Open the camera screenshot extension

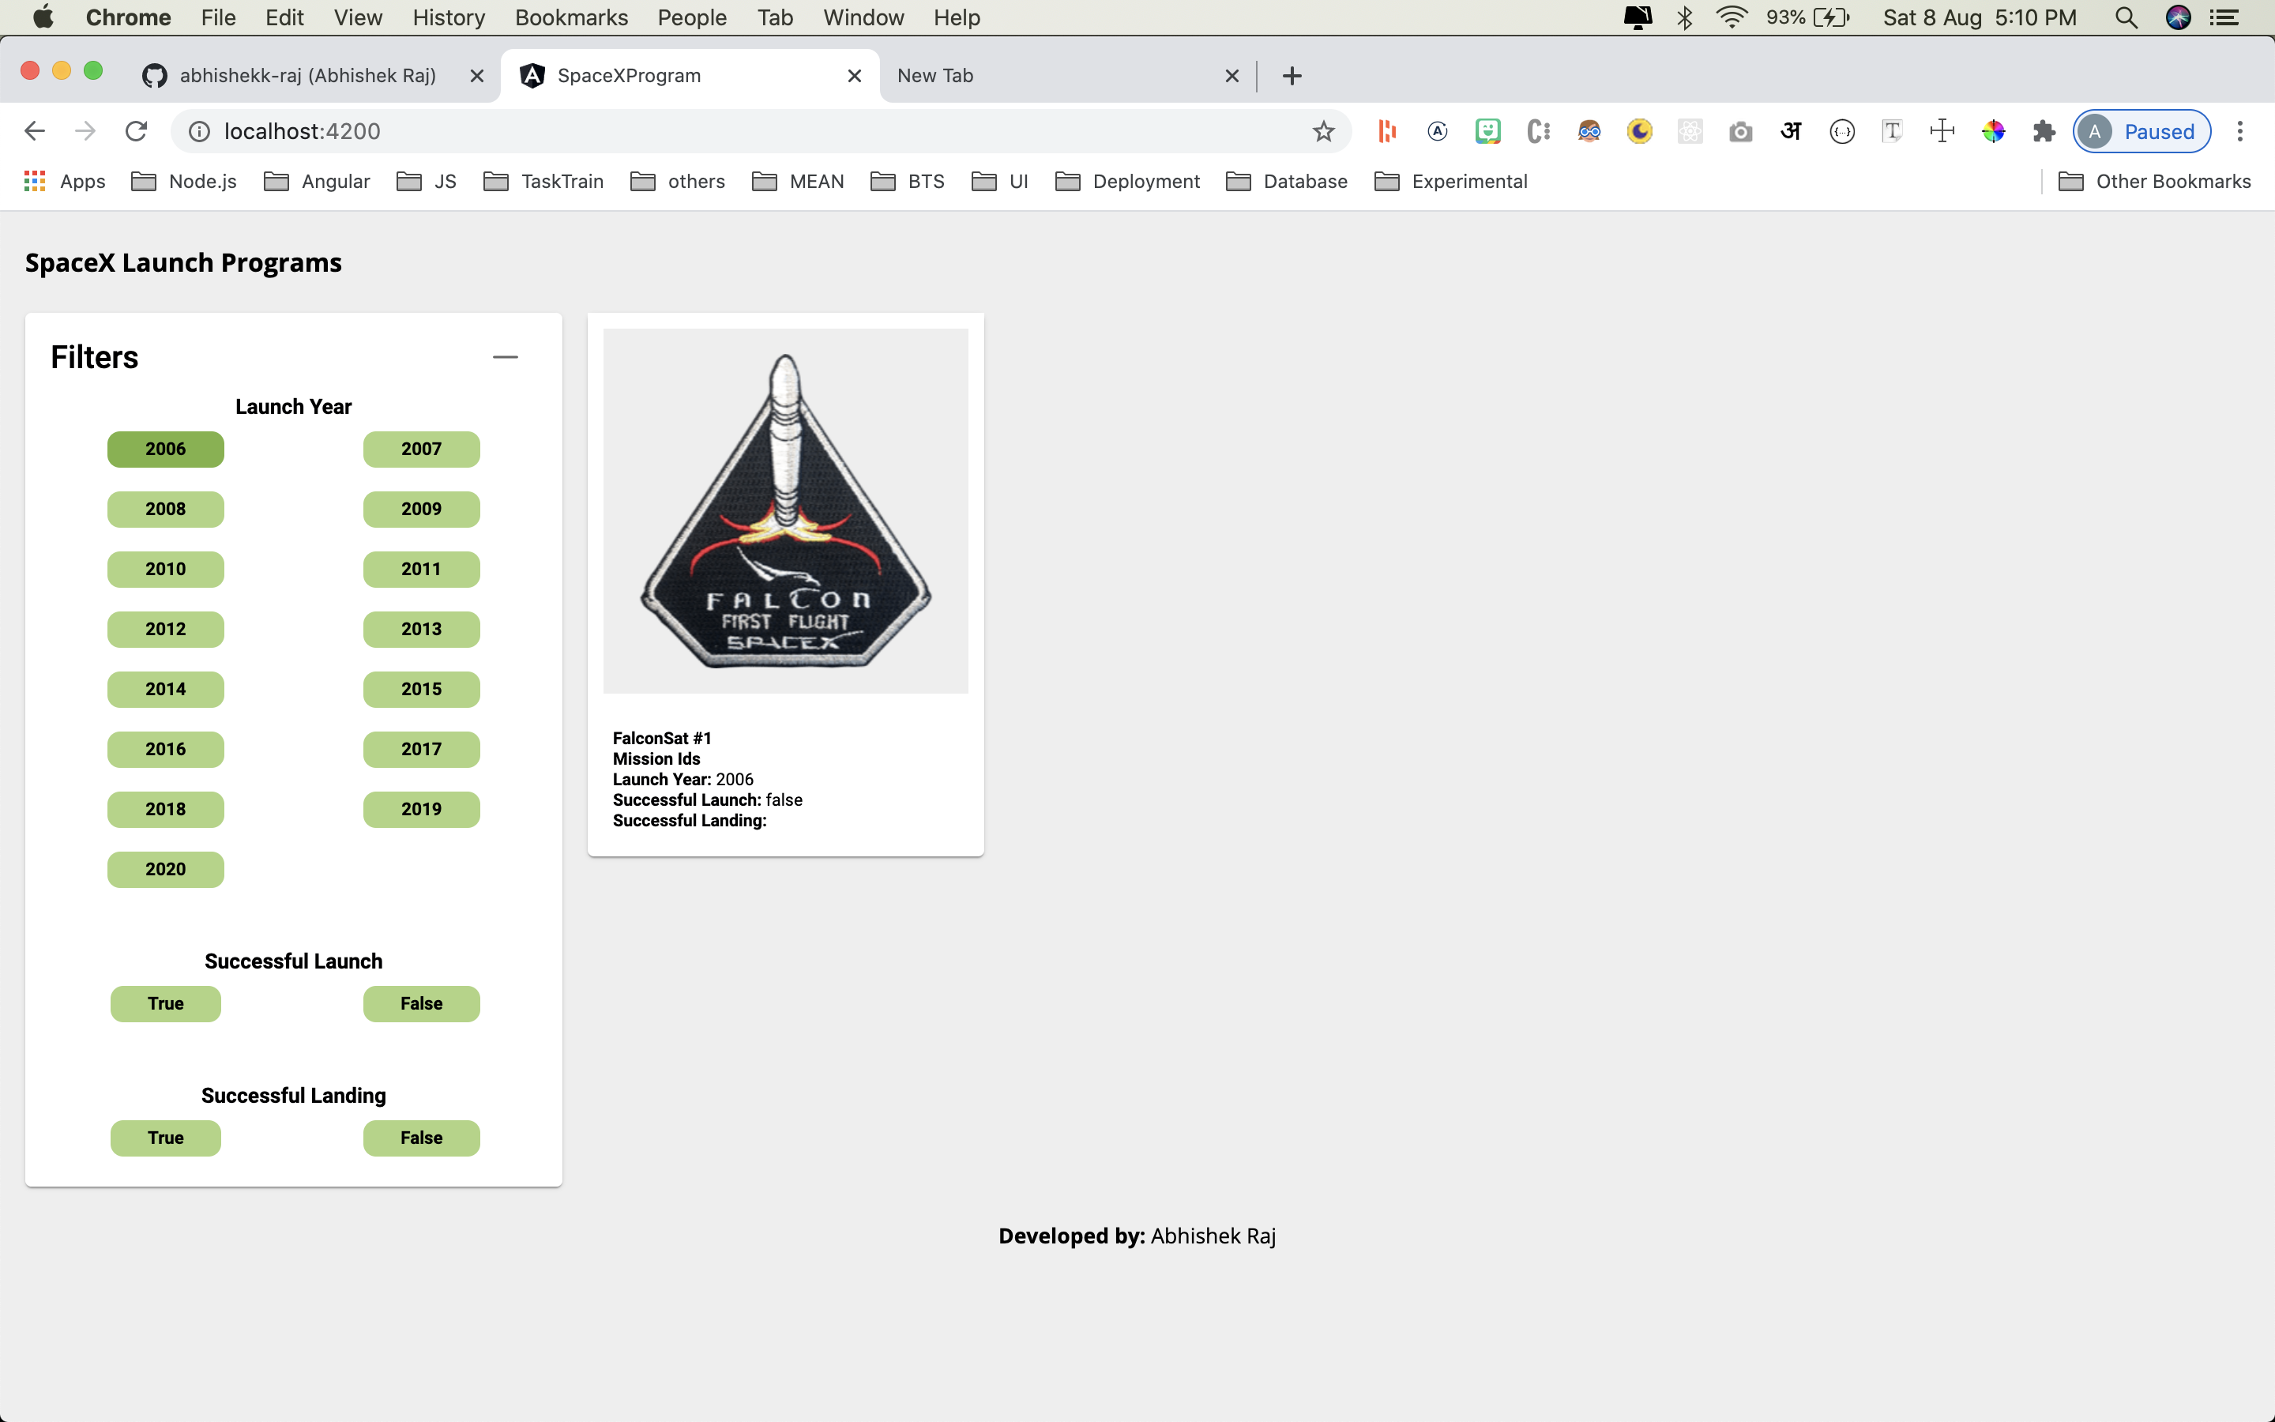tap(1741, 132)
